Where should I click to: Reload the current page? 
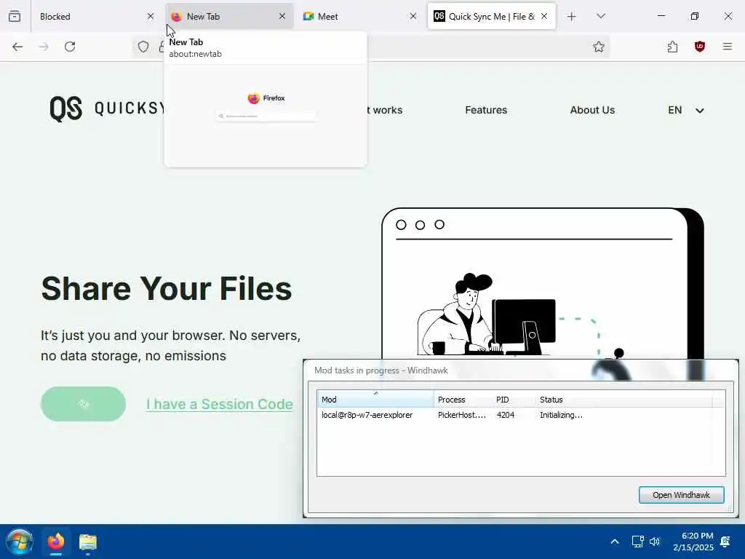pos(70,47)
